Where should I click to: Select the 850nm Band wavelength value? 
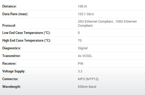pyautogui.click(x=87, y=87)
